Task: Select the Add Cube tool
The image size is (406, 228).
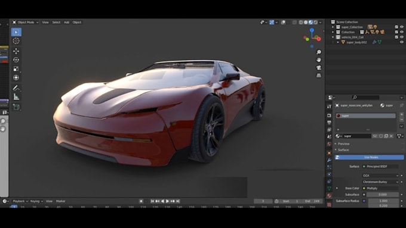Action: 16,107
